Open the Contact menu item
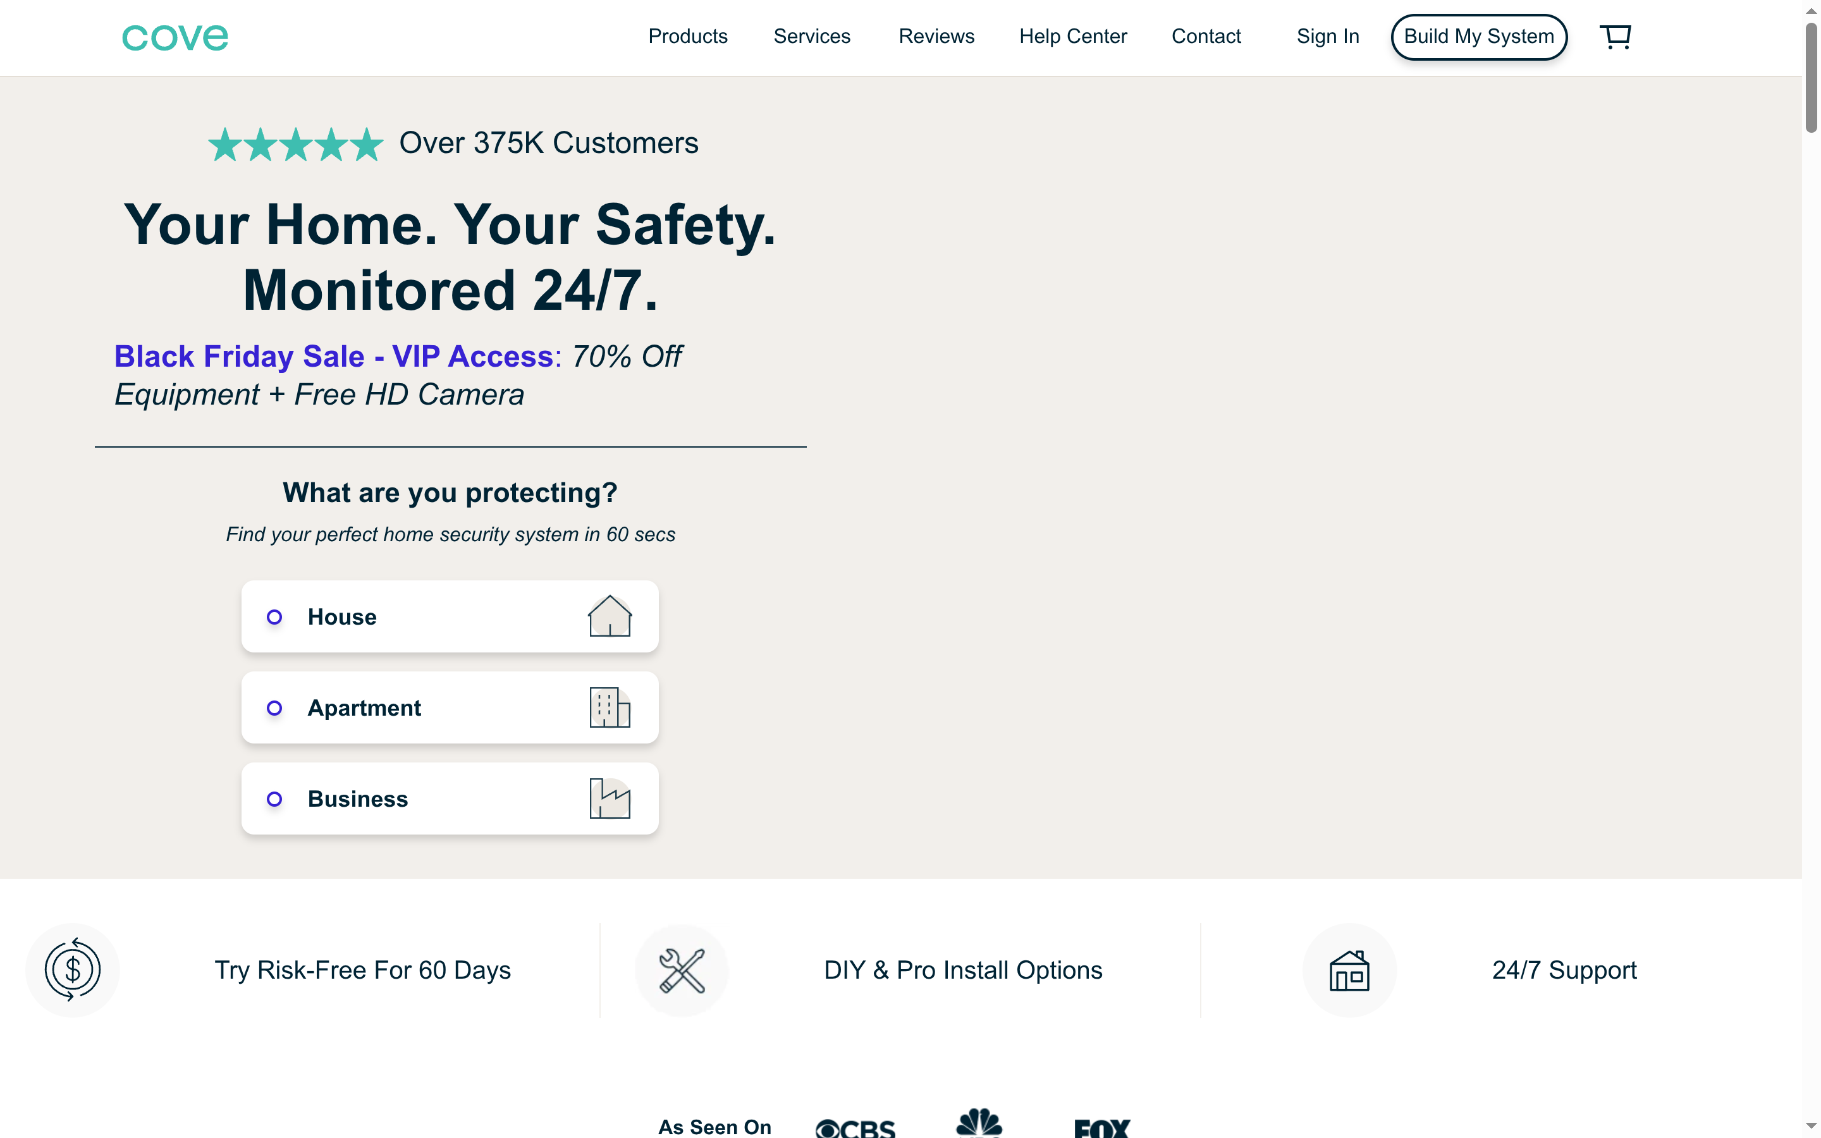Image resolution: width=1821 pixels, height=1138 pixels. pyautogui.click(x=1206, y=36)
